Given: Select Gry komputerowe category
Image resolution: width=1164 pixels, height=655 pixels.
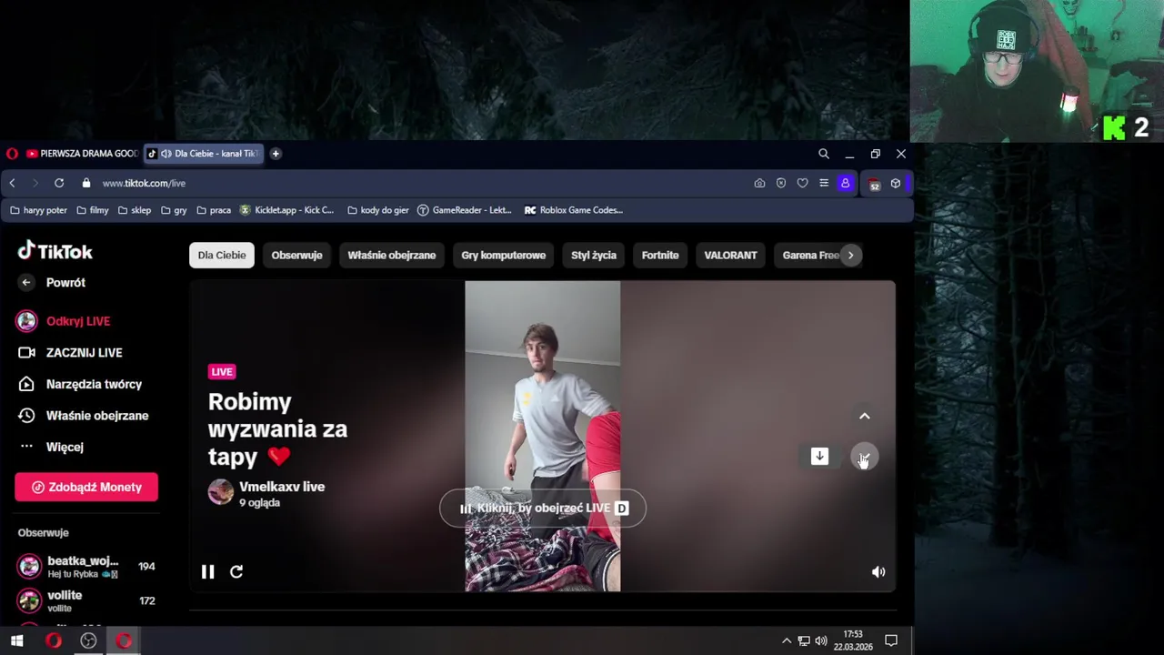Looking at the screenshot, I should [503, 255].
